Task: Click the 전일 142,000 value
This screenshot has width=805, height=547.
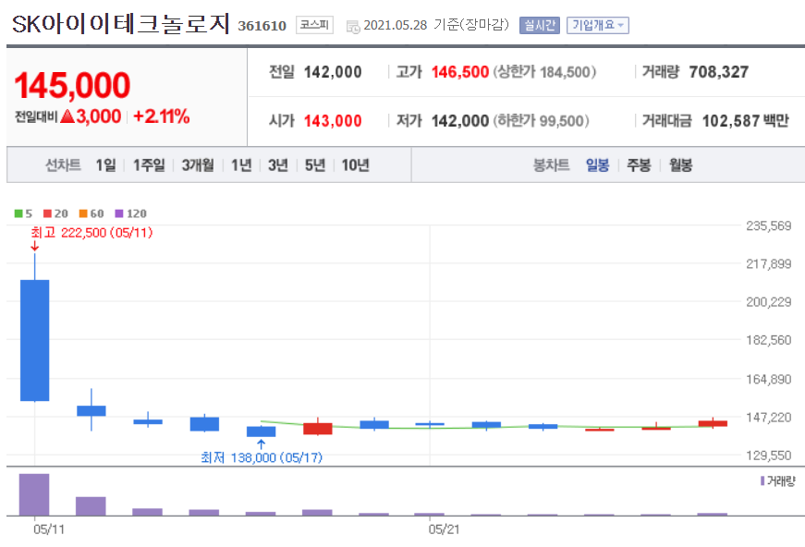Action: [x=333, y=72]
